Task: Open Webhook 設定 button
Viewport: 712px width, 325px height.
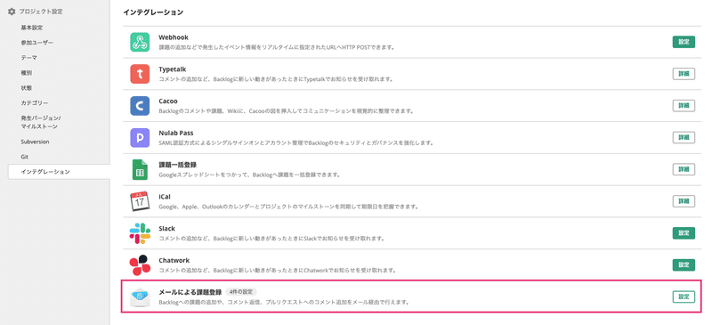Action: [684, 42]
